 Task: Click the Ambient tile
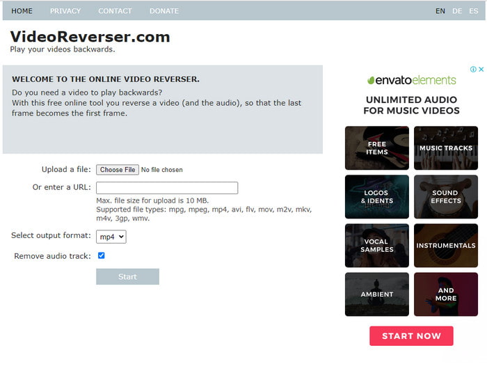coord(376,294)
